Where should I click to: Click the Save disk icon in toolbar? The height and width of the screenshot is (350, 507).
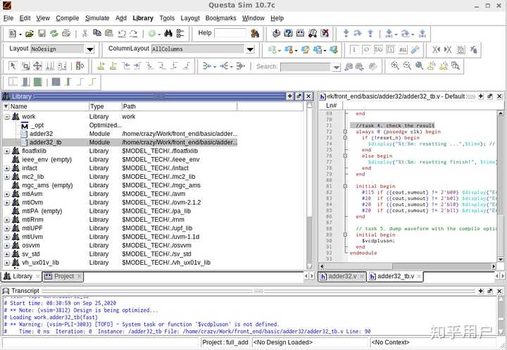point(42,33)
